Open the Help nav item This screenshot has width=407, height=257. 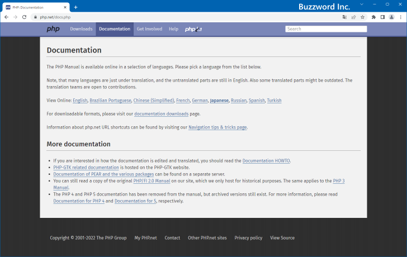(x=174, y=29)
